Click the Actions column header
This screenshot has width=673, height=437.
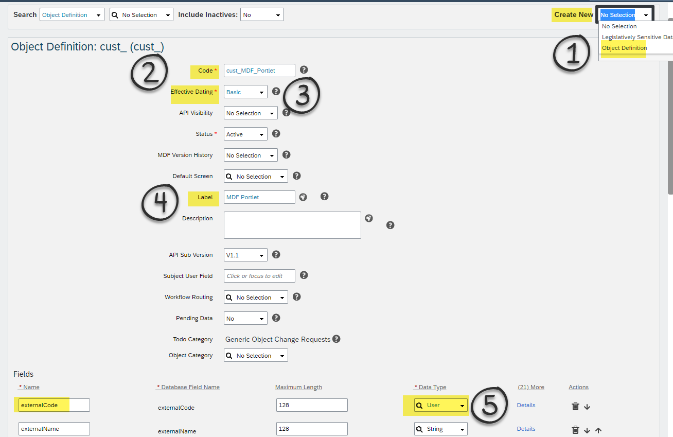click(578, 387)
